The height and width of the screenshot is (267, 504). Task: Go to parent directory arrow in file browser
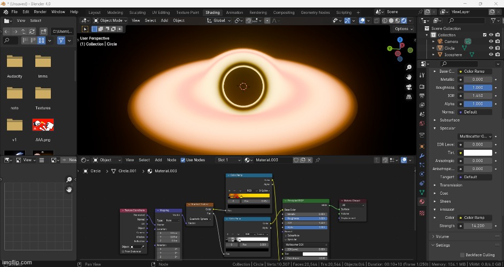(23, 32)
